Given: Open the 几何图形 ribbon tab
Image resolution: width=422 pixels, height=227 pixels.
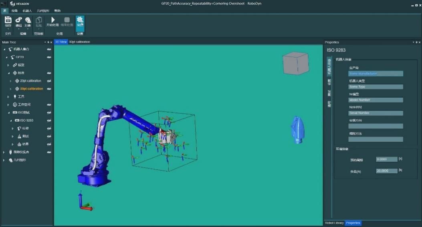Looking at the screenshot, I should tap(43, 11).
